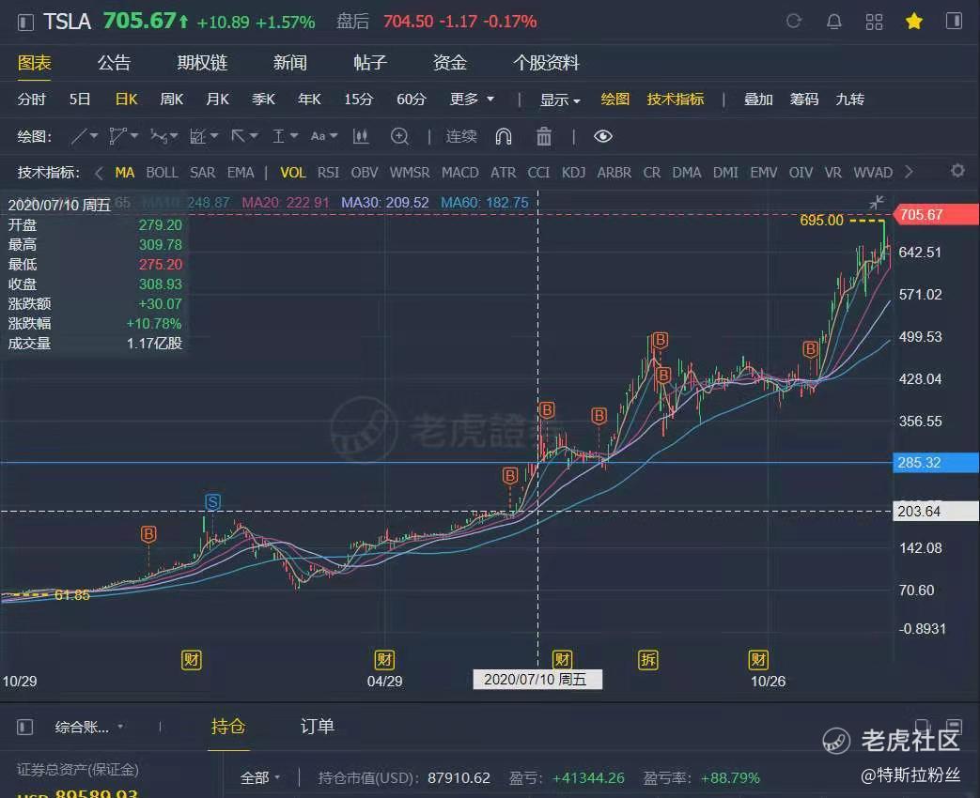Viewport: 980px width, 798px height.
Task: Select the Aa text annotation tool
Action: click(319, 136)
